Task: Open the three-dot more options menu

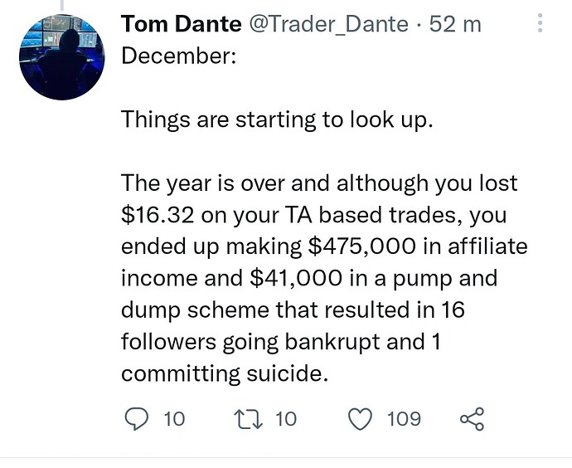Action: [x=540, y=23]
